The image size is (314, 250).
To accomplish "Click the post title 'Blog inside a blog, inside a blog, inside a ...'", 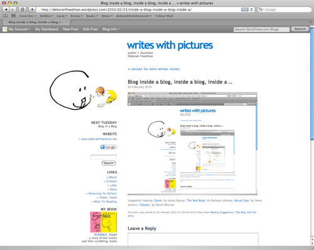I will (180, 82).
